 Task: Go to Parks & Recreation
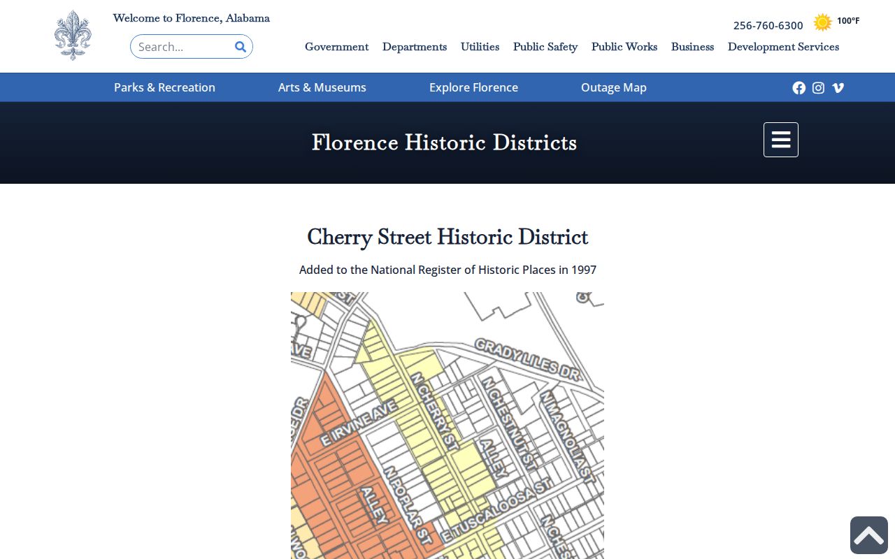(165, 87)
